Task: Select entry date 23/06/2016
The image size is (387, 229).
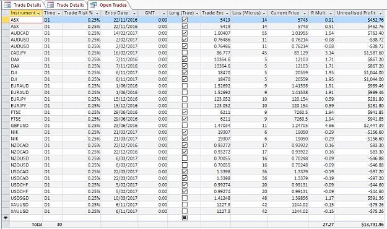Action: (x=125, y=125)
